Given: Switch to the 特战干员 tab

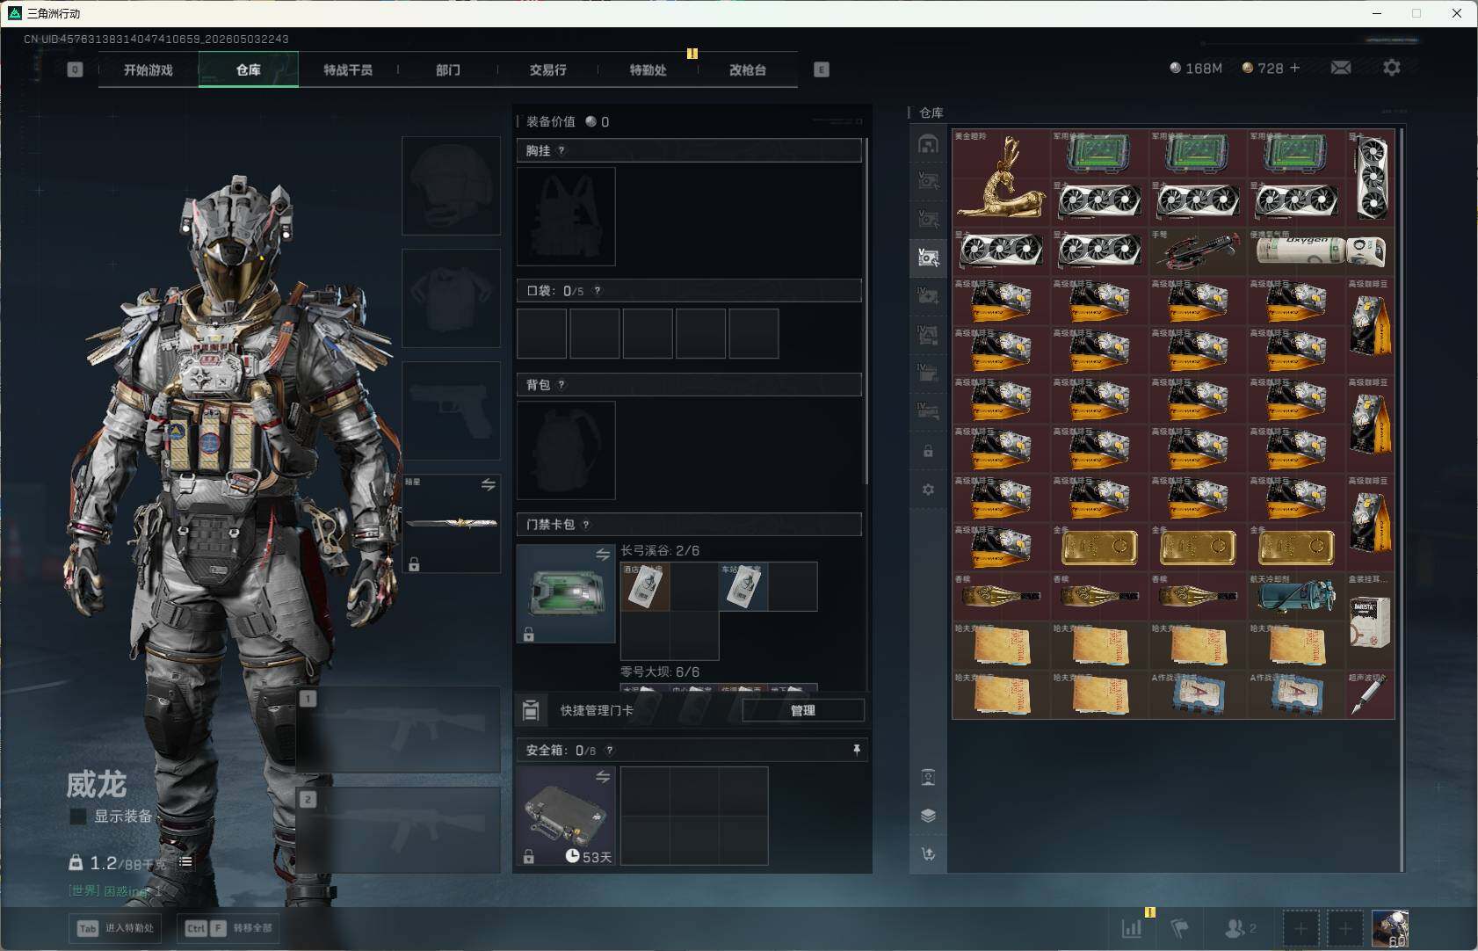Looking at the screenshot, I should point(348,70).
